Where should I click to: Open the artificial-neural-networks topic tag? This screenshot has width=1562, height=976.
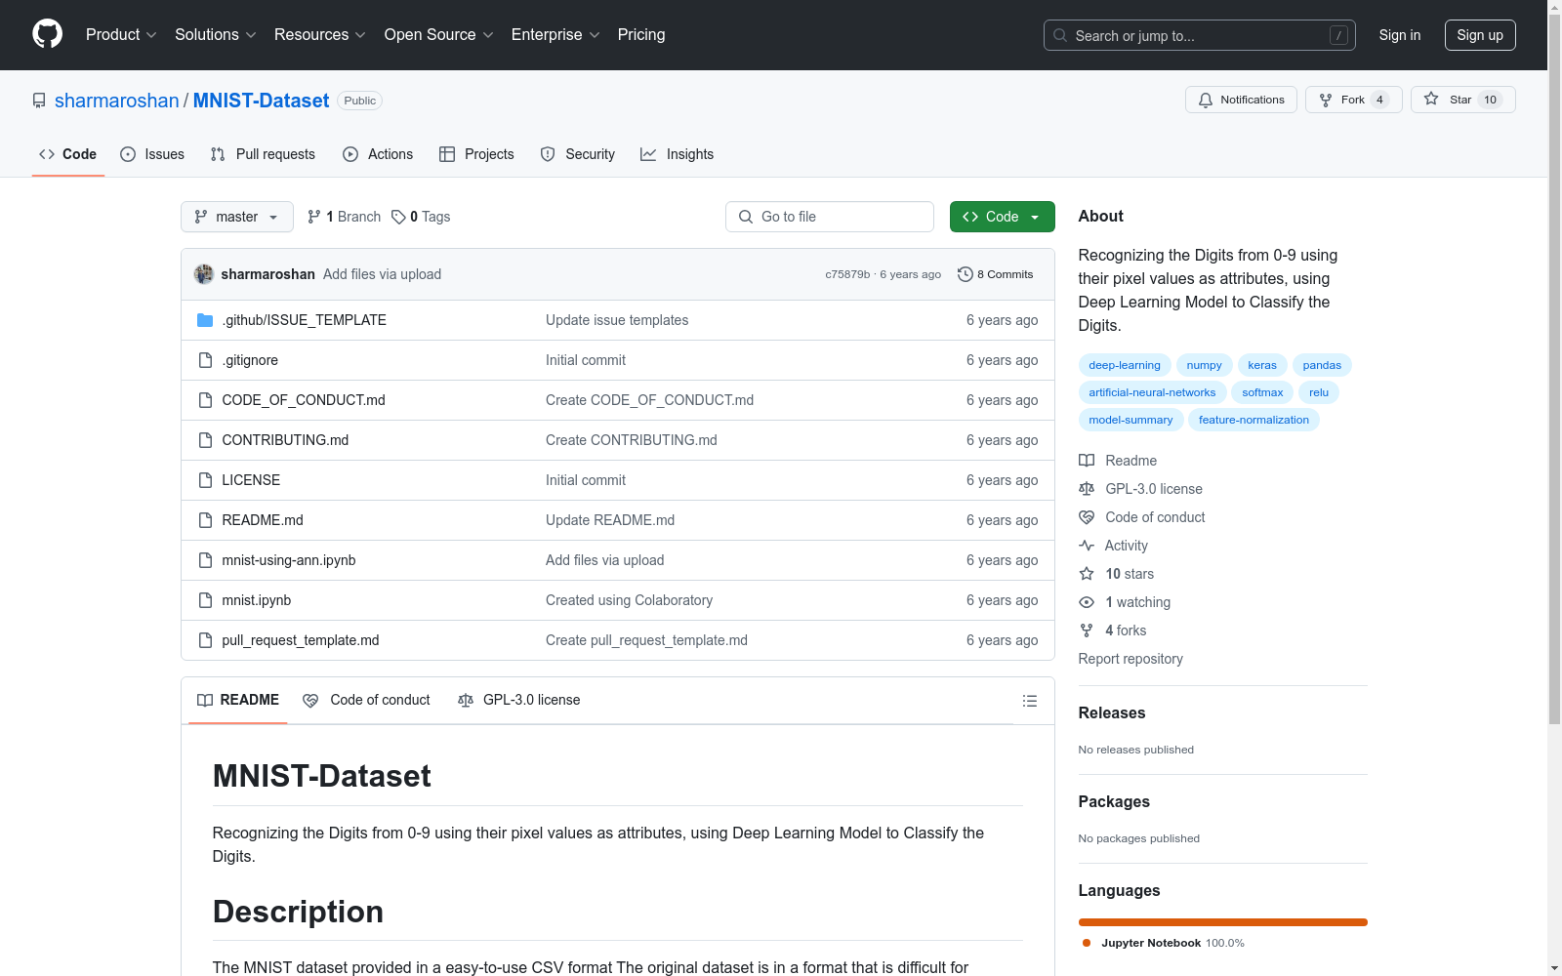click(x=1152, y=392)
